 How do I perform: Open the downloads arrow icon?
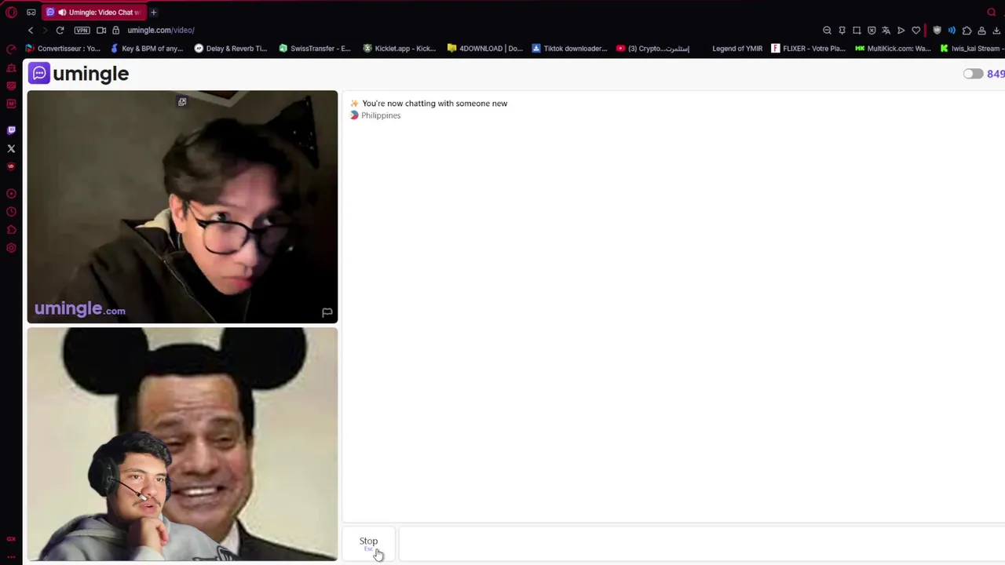(x=996, y=30)
